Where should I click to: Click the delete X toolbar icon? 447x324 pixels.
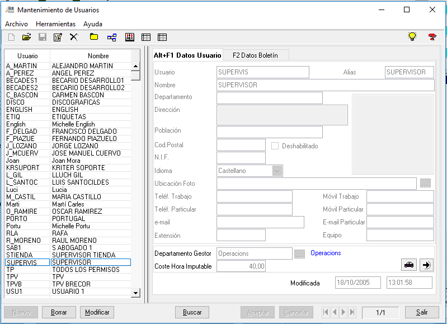pos(73,37)
